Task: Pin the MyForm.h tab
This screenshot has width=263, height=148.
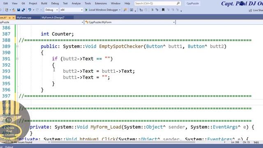Action: (10, 18)
